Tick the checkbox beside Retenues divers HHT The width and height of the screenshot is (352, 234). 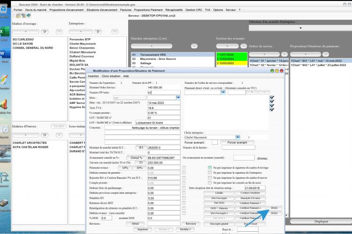(184, 203)
